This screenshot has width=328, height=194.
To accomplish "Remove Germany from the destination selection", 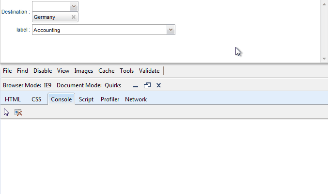I will (74, 17).
